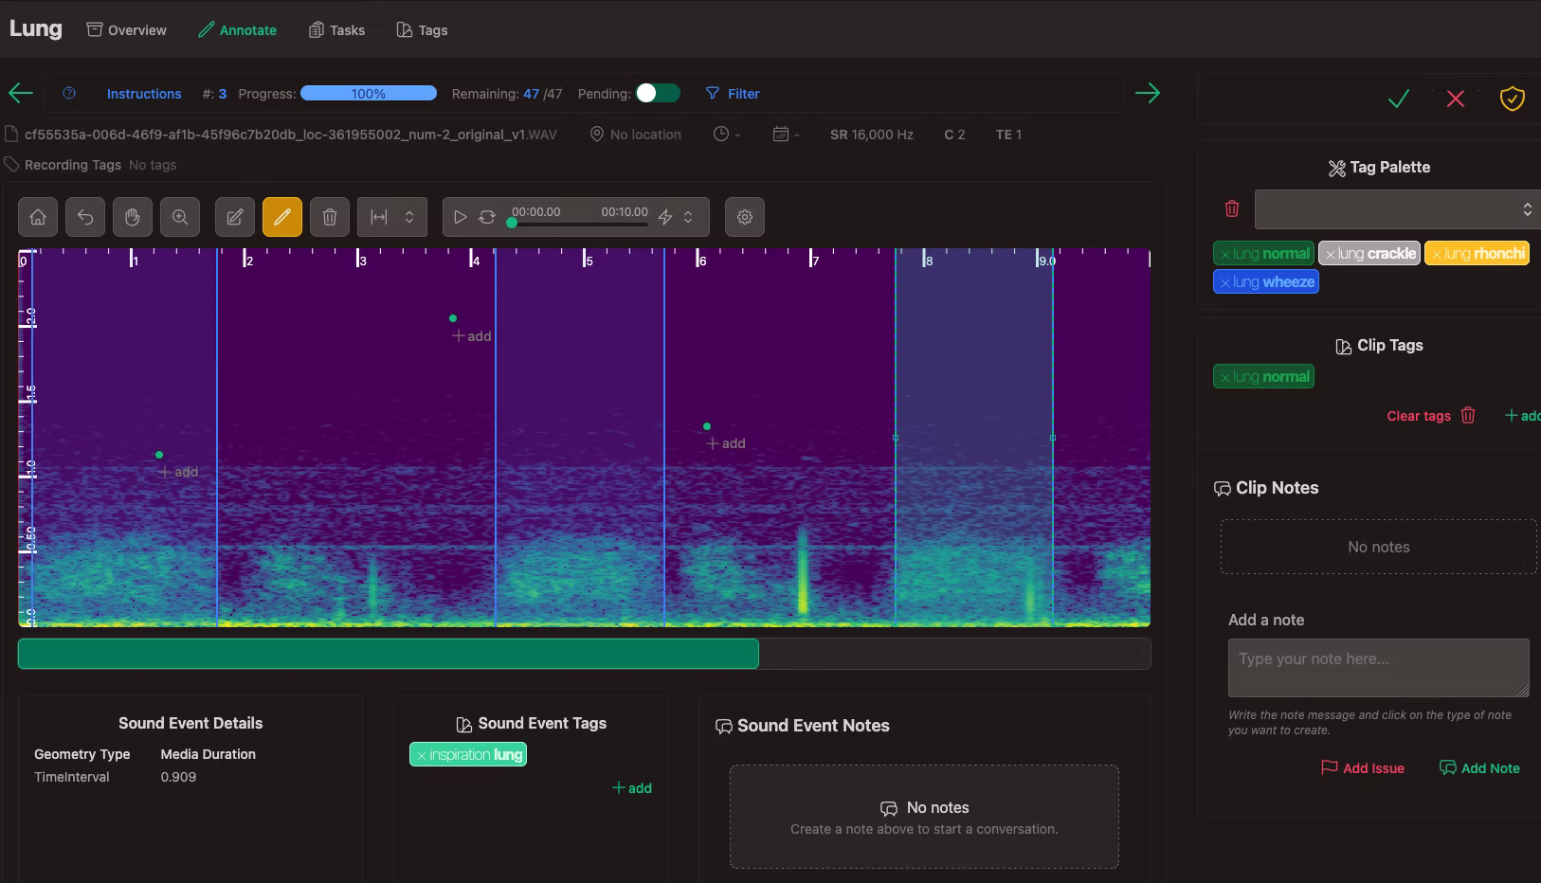
Task: Select the yellow pencil draw tool
Action: [x=282, y=217]
